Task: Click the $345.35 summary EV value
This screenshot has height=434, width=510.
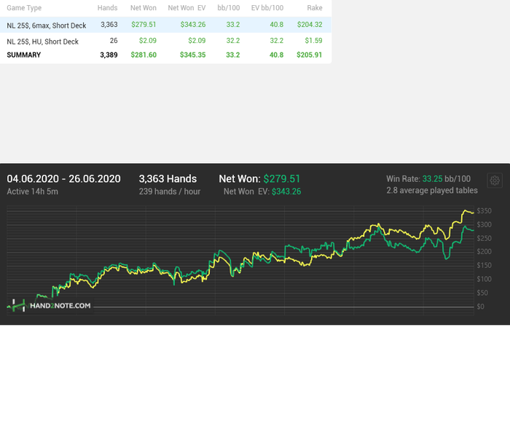Action: [x=193, y=55]
